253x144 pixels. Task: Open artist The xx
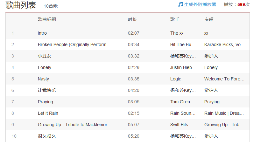coord(177,33)
